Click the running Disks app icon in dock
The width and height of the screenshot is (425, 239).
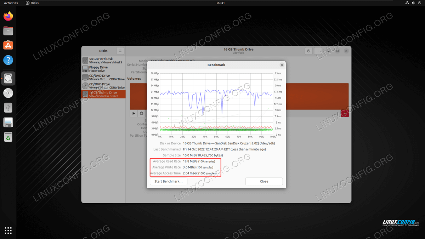(x=8, y=78)
